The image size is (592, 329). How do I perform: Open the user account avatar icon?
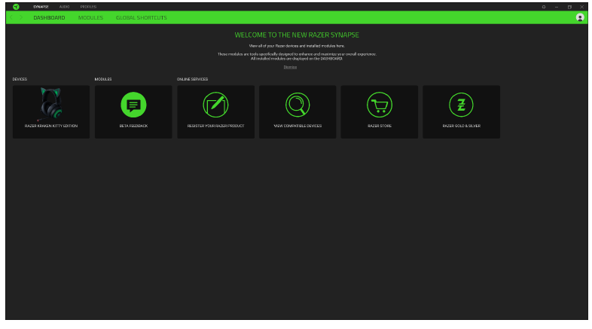[x=580, y=17]
